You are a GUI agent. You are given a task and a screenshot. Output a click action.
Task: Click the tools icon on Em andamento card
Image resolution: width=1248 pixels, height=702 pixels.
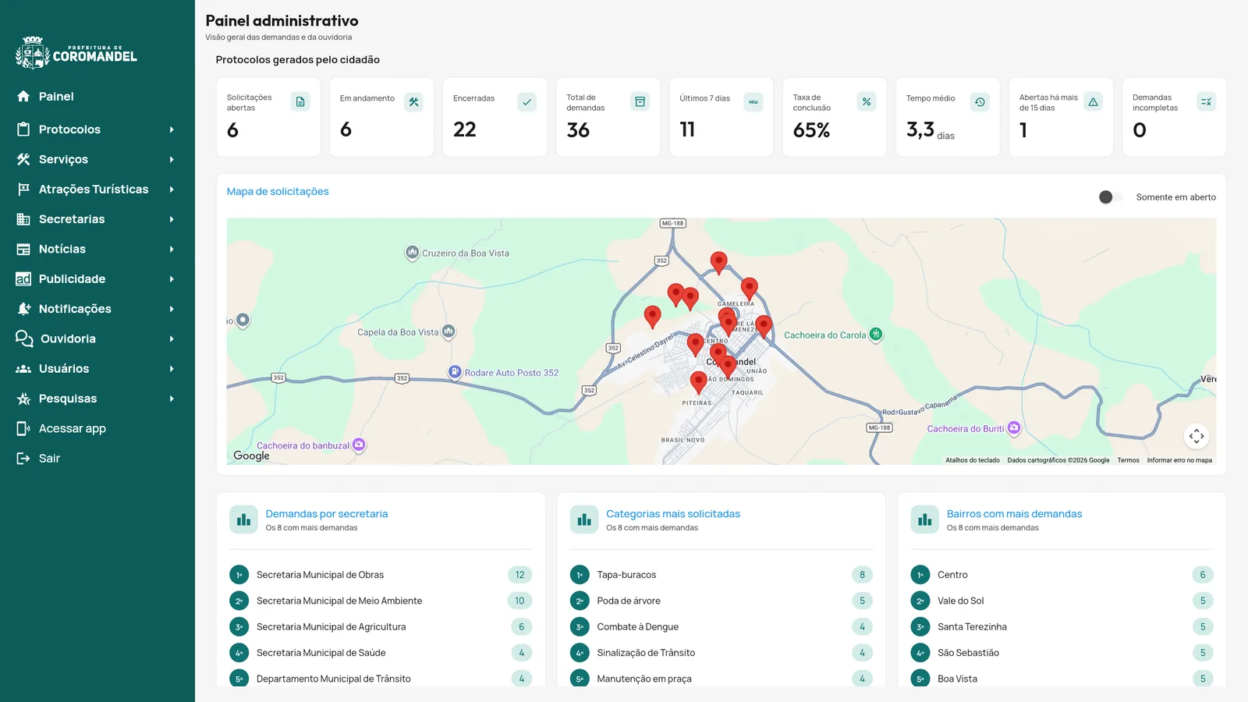point(413,101)
